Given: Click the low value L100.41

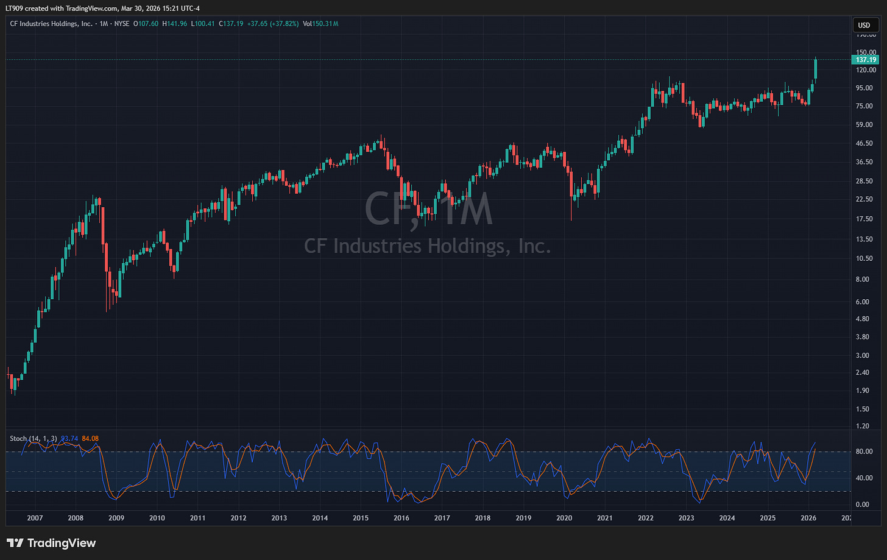Looking at the screenshot, I should [x=203, y=24].
